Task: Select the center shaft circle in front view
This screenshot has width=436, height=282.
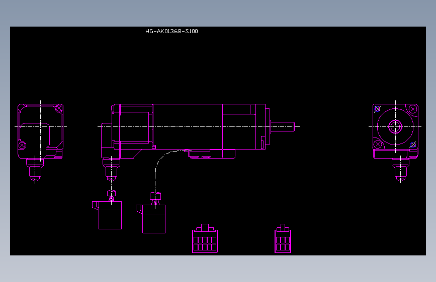Action: click(x=395, y=127)
